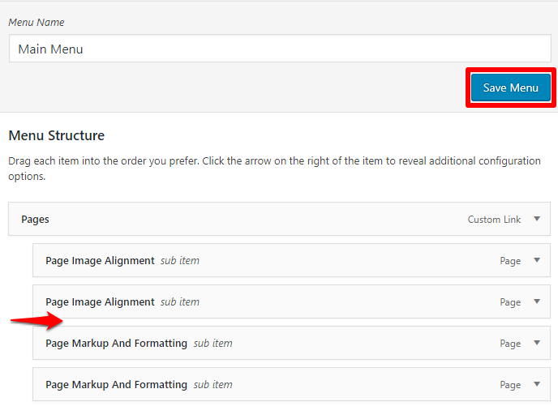
Task: Click the Menu Structure heading
Action: (56, 135)
